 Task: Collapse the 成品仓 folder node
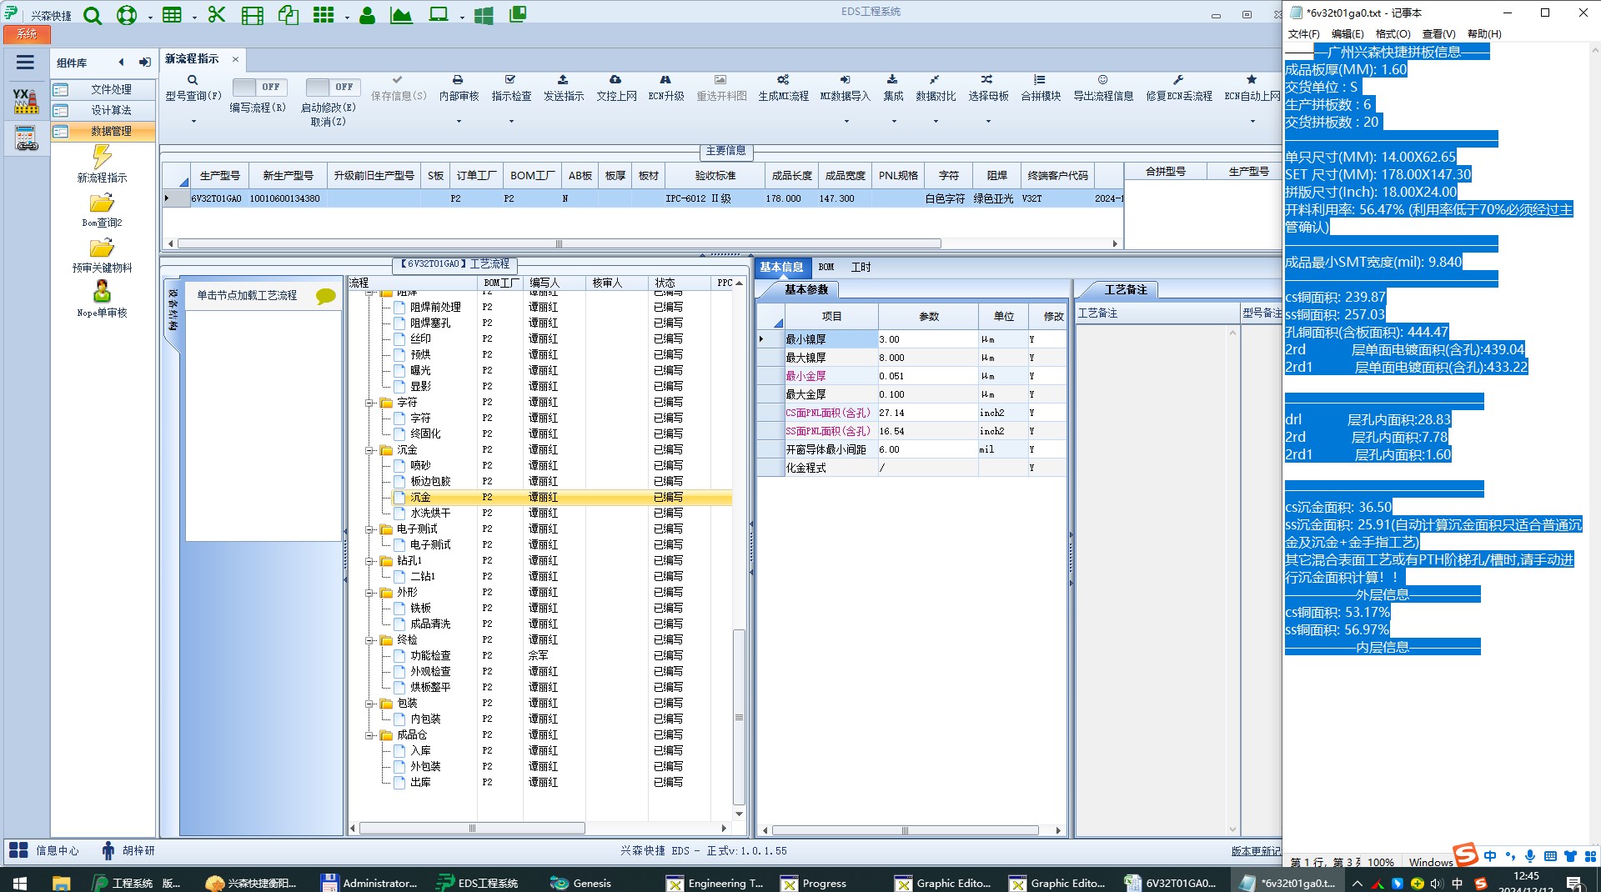pyautogui.click(x=369, y=735)
